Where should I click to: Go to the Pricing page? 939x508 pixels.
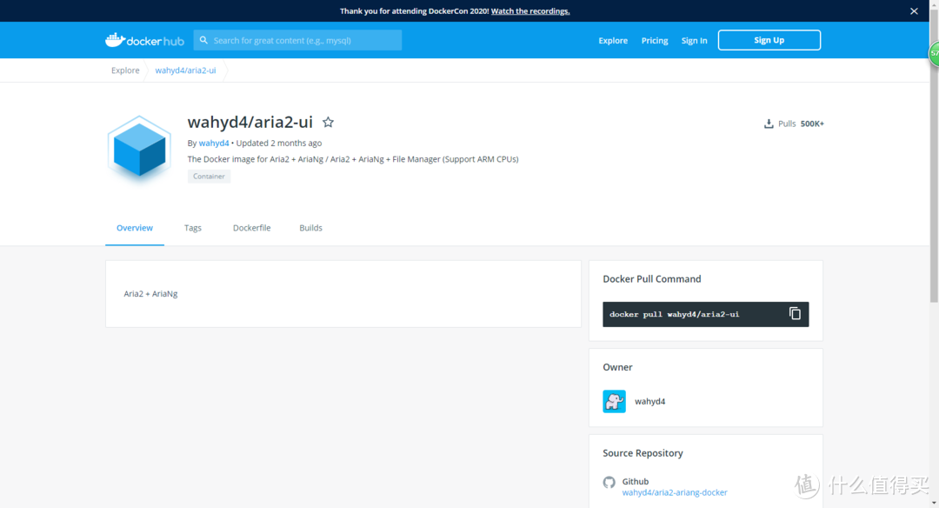tap(655, 41)
